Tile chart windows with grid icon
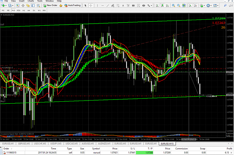Viewport: 234px width, 155px height. tap(184, 6)
